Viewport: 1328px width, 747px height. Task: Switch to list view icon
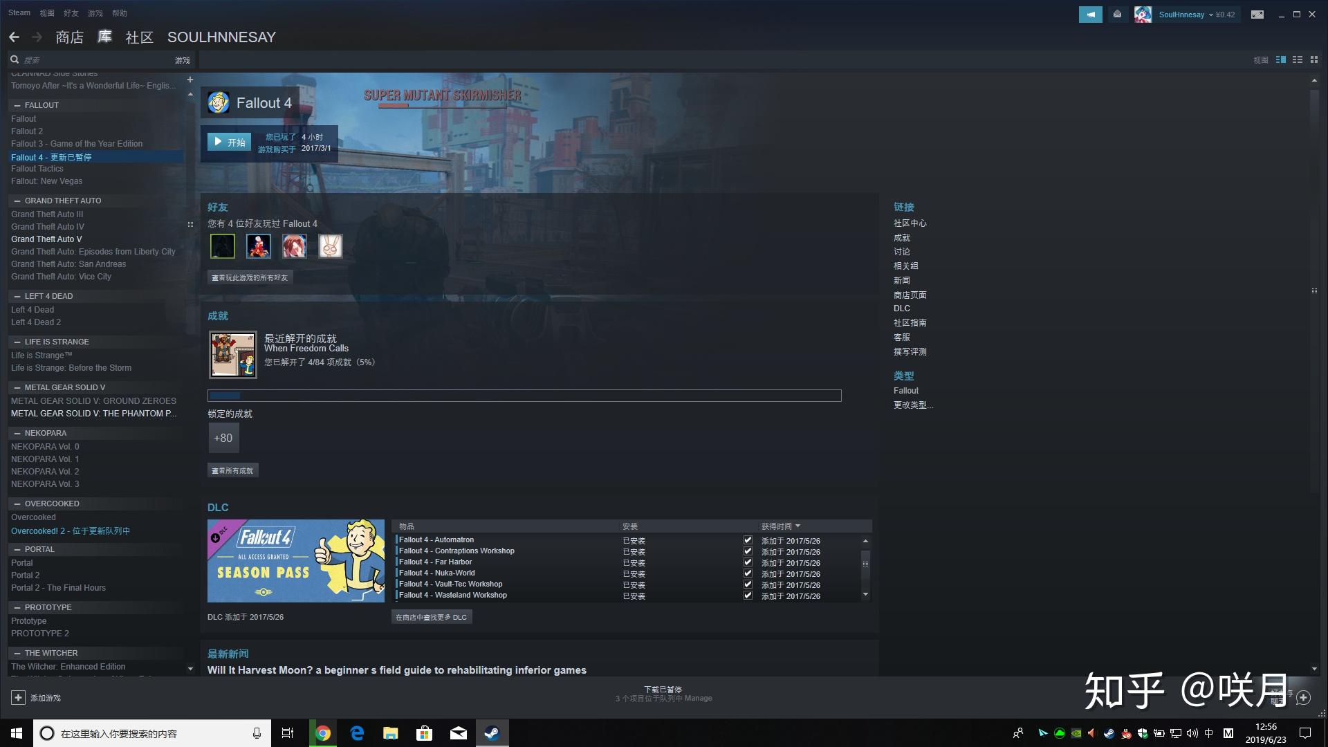tap(1298, 60)
